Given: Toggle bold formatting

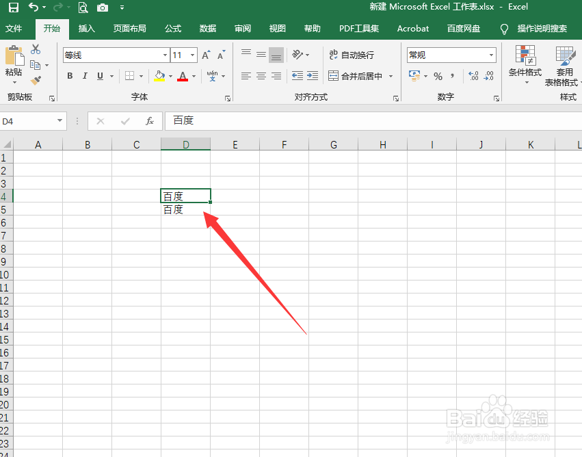Looking at the screenshot, I should click(x=70, y=76).
